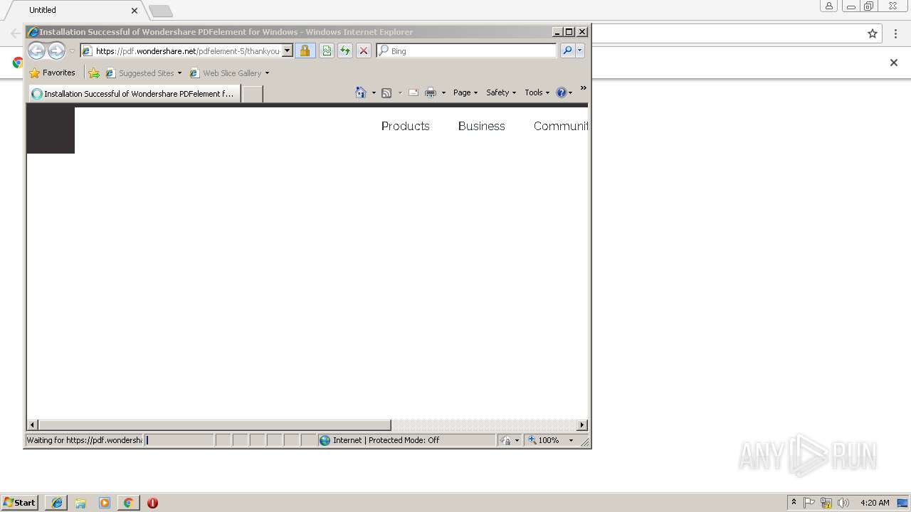Open the Business navigation link
Screen dimensions: 911x512
[482, 126]
